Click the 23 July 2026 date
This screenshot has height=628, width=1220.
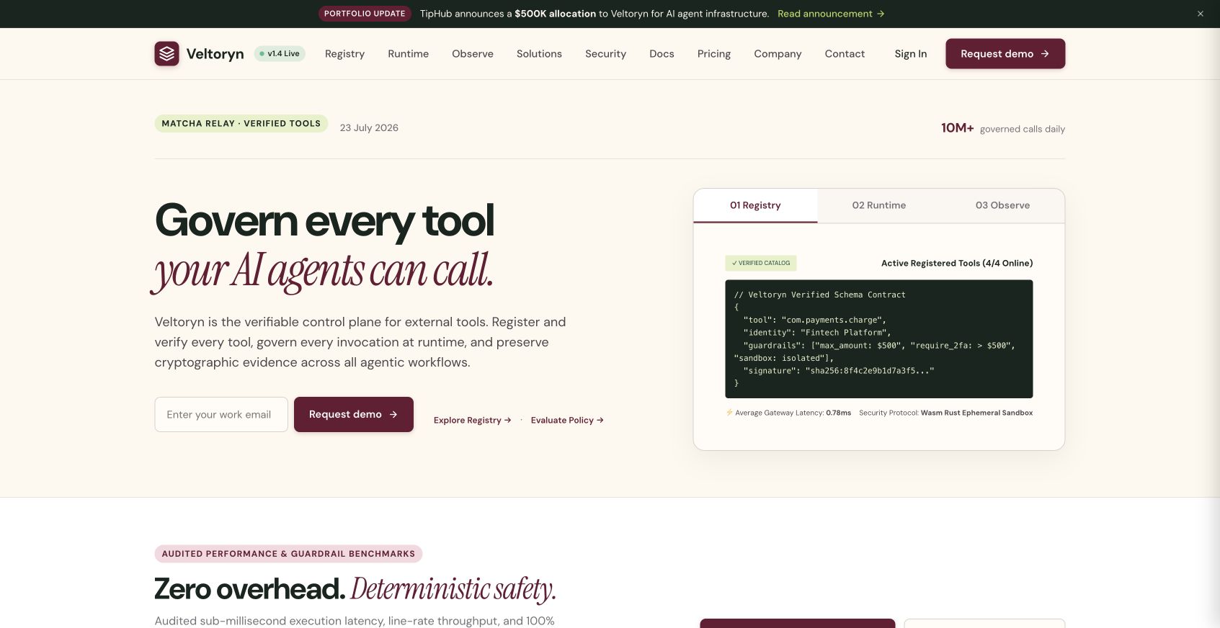click(x=369, y=128)
